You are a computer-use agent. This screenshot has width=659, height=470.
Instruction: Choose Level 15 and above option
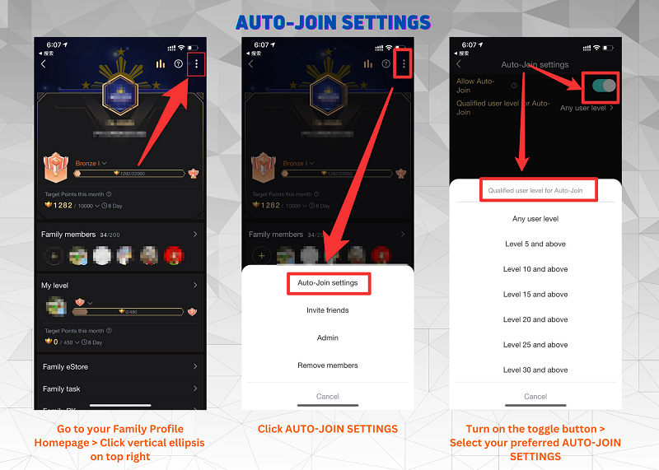click(x=535, y=295)
